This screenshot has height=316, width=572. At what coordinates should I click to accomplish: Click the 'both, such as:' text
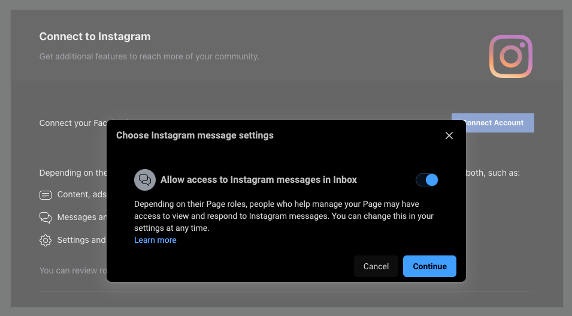tap(493, 173)
